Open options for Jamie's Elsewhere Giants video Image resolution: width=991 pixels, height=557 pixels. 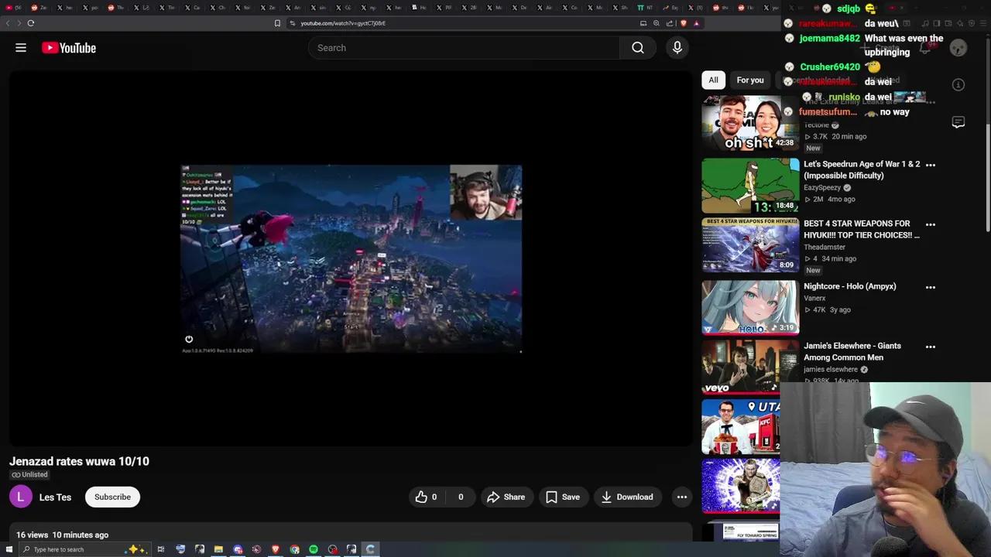point(931,347)
